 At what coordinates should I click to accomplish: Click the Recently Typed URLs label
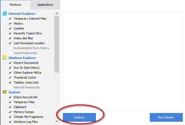28,33
